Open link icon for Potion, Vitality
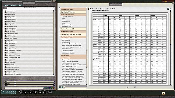Image resolution: width=175 pixels, height=98 pixels. click(x=5, y=40)
